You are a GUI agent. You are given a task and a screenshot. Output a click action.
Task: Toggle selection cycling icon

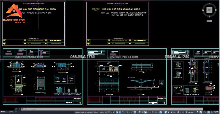(145, 112)
